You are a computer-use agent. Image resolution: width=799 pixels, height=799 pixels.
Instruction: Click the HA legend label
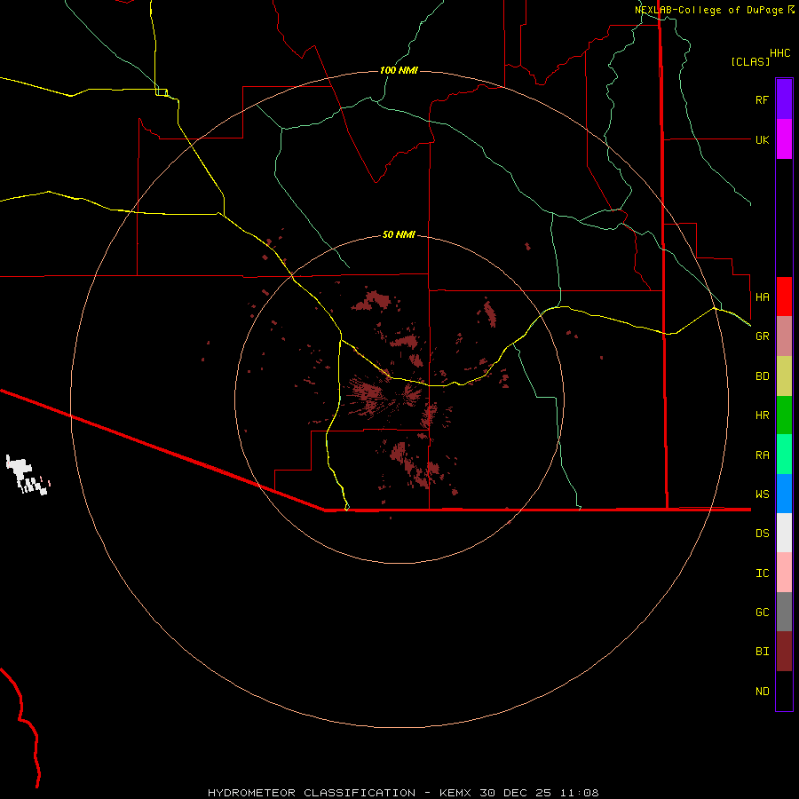point(762,297)
